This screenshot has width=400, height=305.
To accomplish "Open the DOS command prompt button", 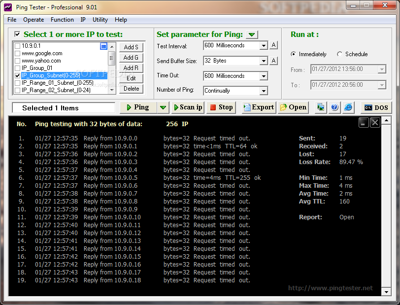I will pyautogui.click(x=376, y=108).
